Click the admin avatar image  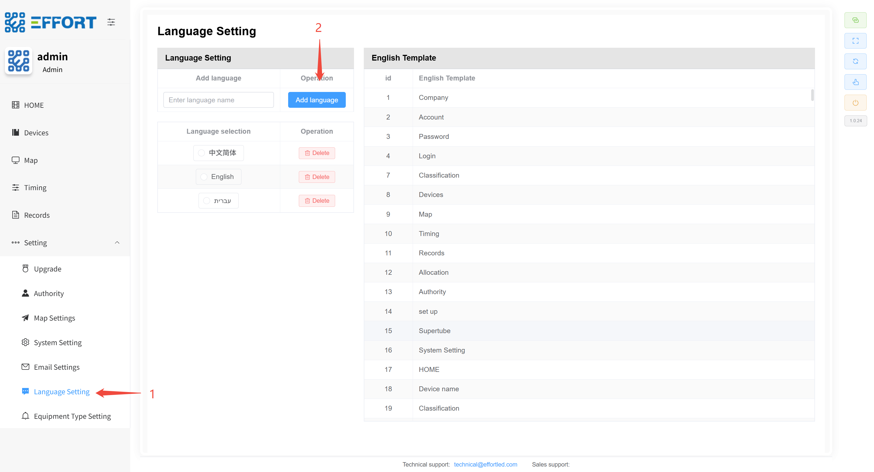tap(19, 61)
